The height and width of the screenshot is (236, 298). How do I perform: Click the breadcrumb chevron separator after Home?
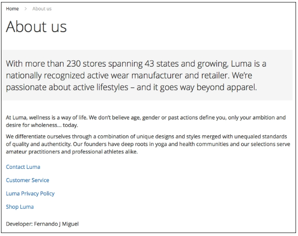[26, 9]
